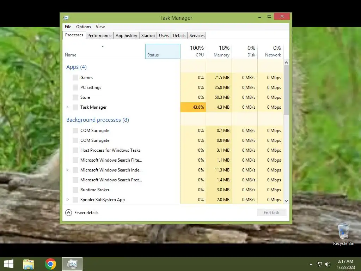This screenshot has height=271, width=361.
Task: Select the 43.8% CPU cell
Action: pos(193,107)
